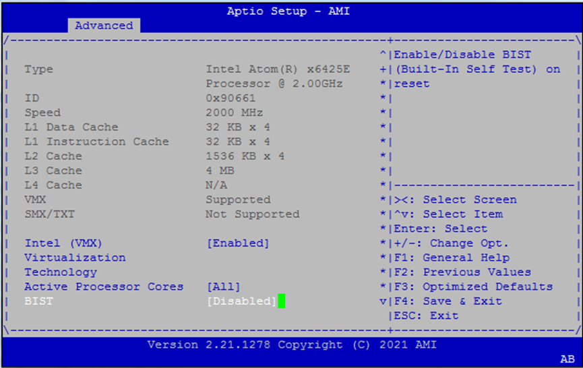Click the L1 Data Cache label
583x368 pixels.
pyautogui.click(x=71, y=127)
